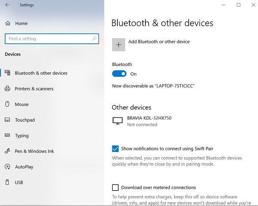This screenshot has width=258, height=206.
Task: Click the BRAVIA display device icon
Action: click(x=117, y=121)
